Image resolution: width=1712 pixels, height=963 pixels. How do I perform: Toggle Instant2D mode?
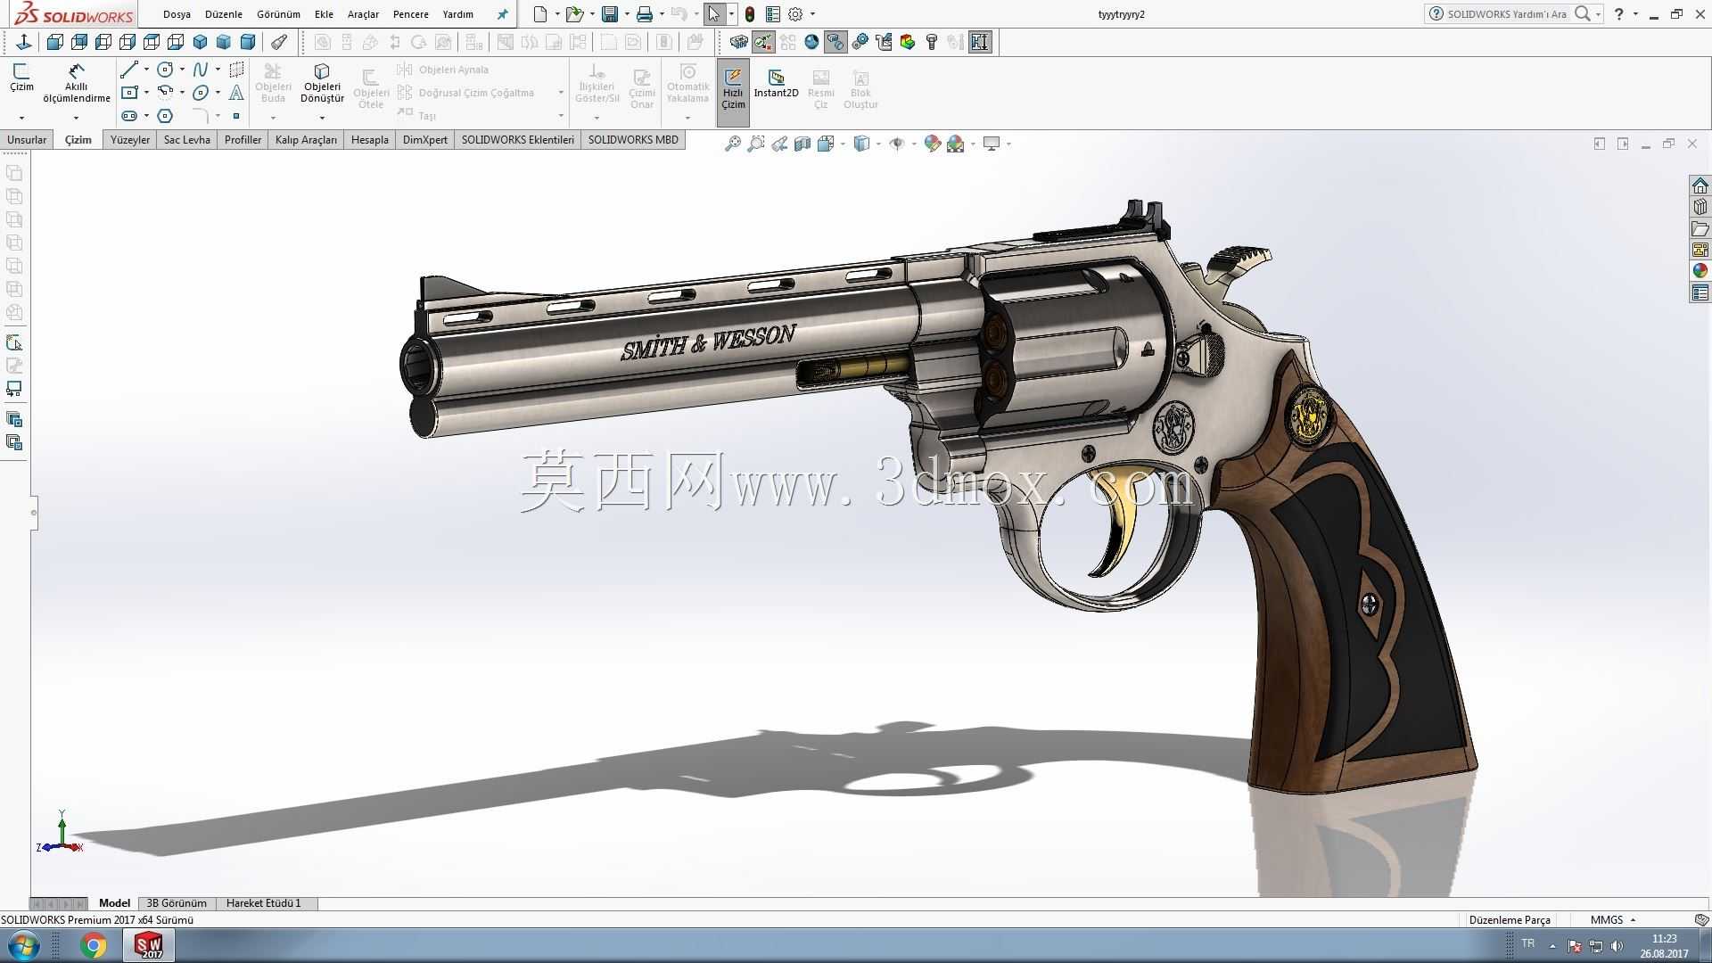(776, 84)
